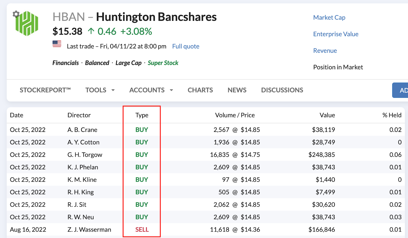
Task: Click the $166,846 value cell
Action: tap(322, 230)
